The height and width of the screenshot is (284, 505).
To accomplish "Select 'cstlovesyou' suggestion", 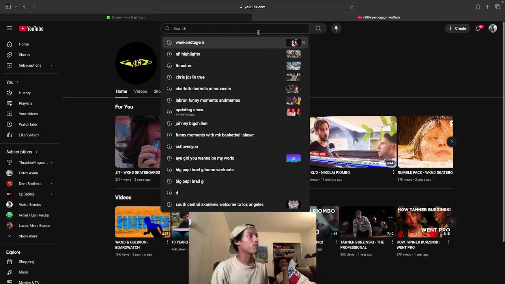I will coord(235,147).
